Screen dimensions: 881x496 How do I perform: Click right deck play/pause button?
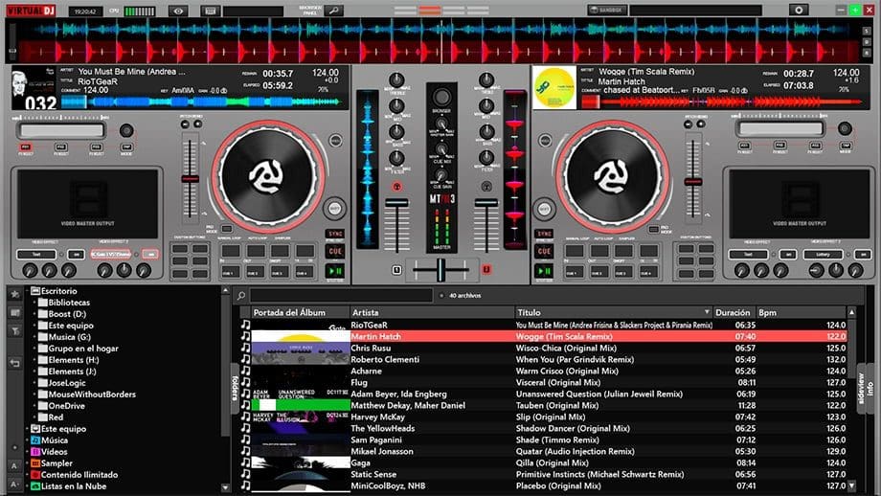coord(544,271)
